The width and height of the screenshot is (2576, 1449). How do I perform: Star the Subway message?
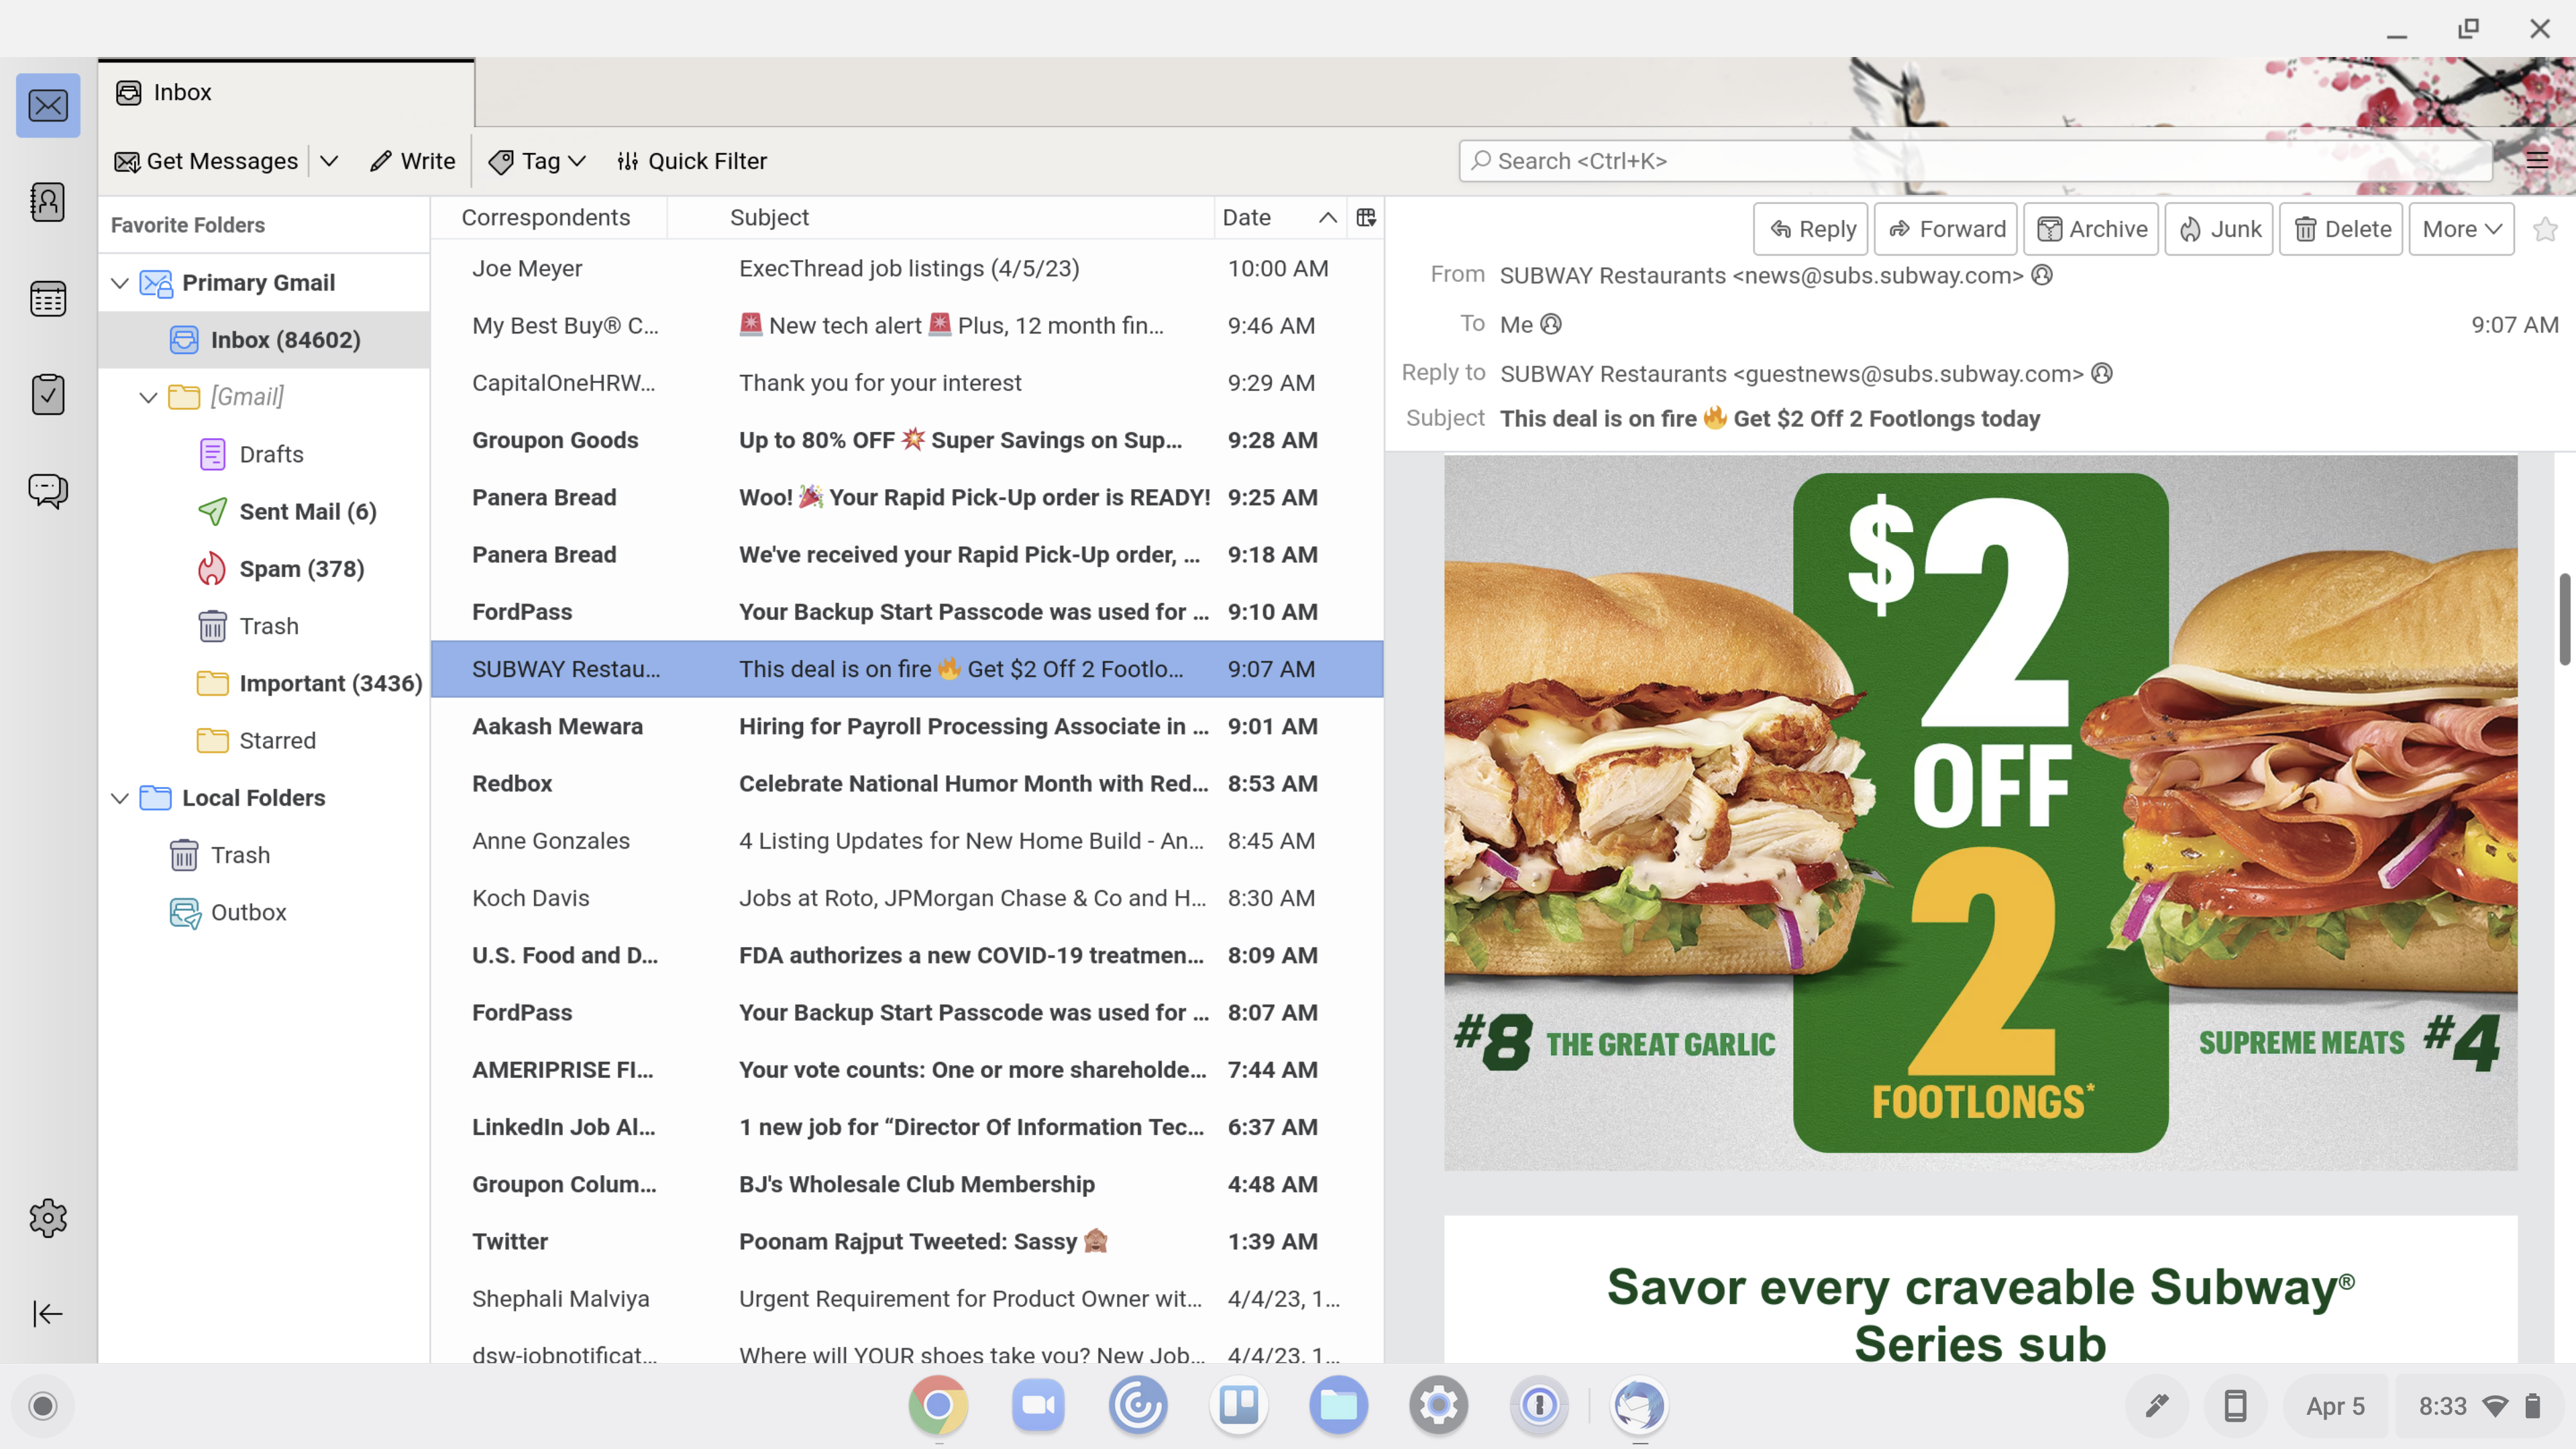pos(2545,229)
